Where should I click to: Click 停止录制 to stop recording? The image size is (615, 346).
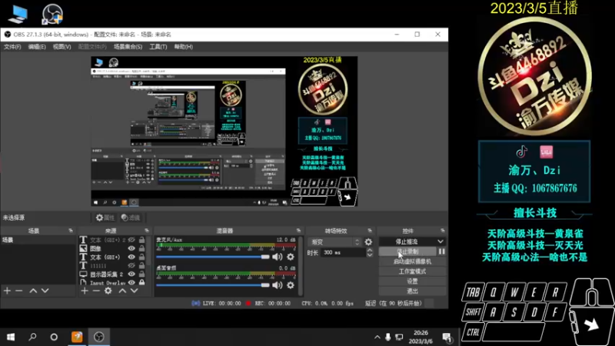(407, 251)
